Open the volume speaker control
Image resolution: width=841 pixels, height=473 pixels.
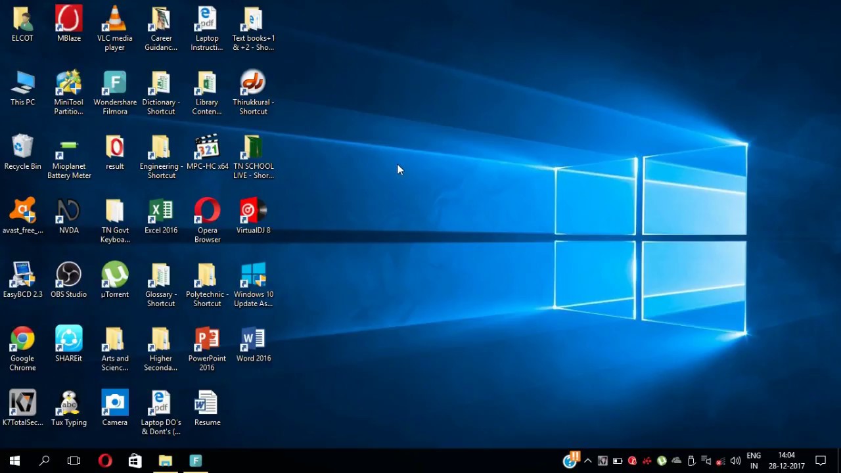pyautogui.click(x=735, y=461)
